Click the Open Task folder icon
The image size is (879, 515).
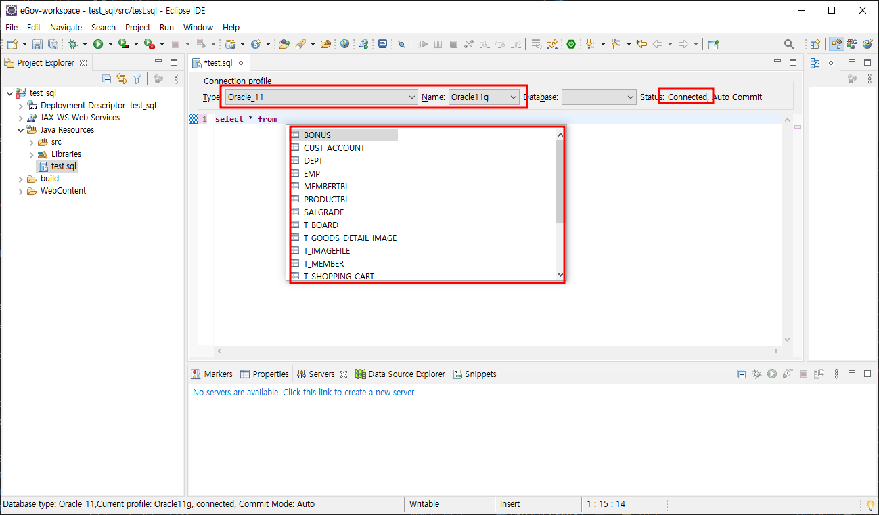[326, 44]
